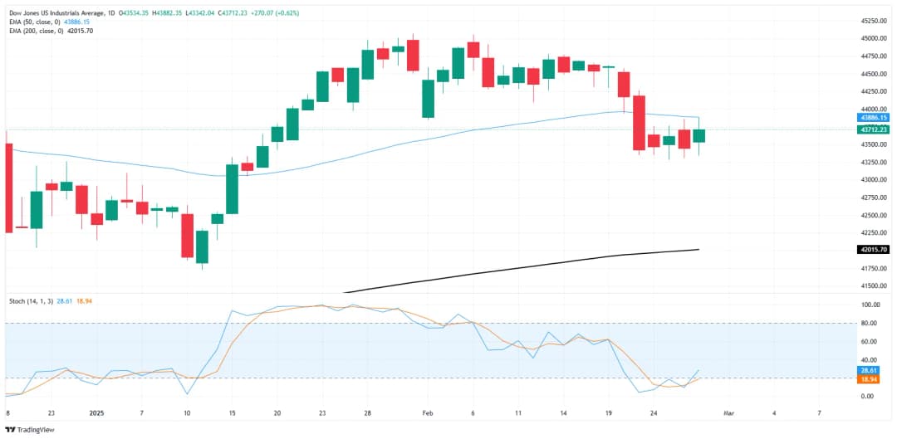Select the black 200 EMA line
The height and width of the screenshot is (439, 897).
(x=581, y=267)
